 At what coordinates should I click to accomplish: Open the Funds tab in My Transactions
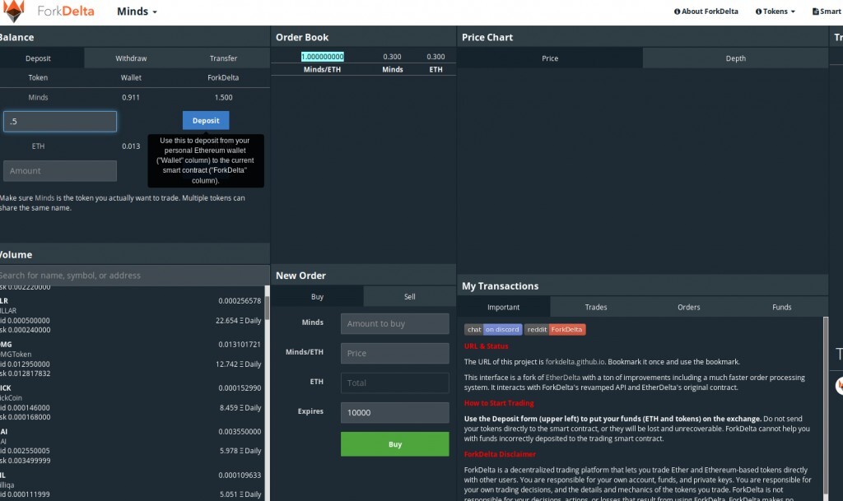(x=781, y=308)
